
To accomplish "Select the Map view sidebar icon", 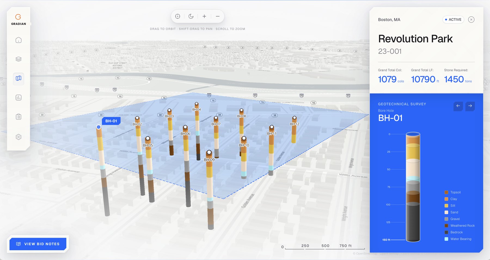I will 19,79.
